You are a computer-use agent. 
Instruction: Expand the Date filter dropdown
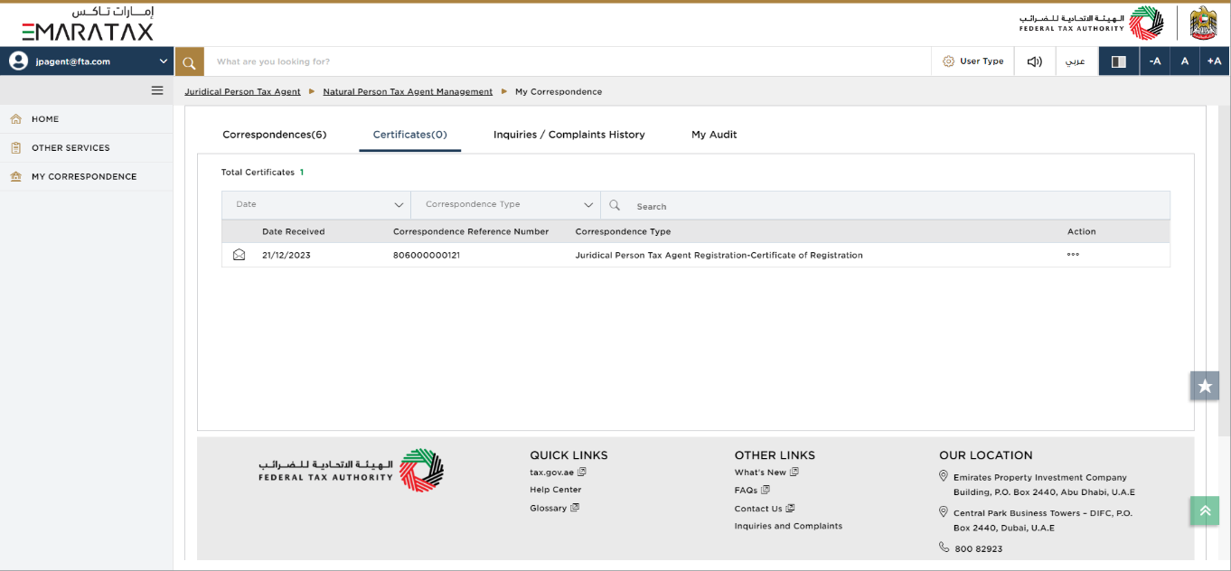[316, 205]
